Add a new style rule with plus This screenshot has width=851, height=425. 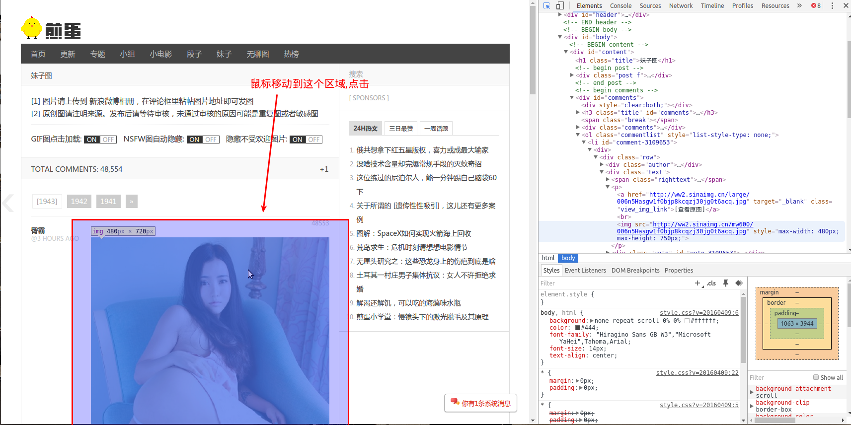pos(697,283)
